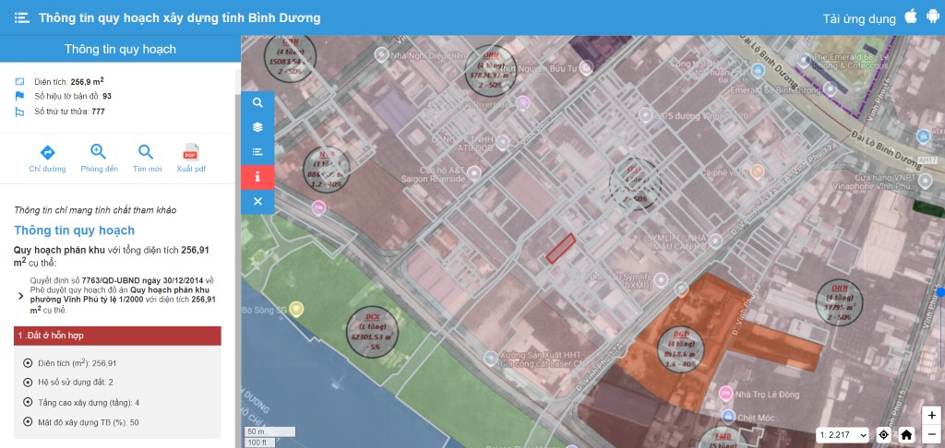
Task: Open the map search tool
Action: point(257,102)
